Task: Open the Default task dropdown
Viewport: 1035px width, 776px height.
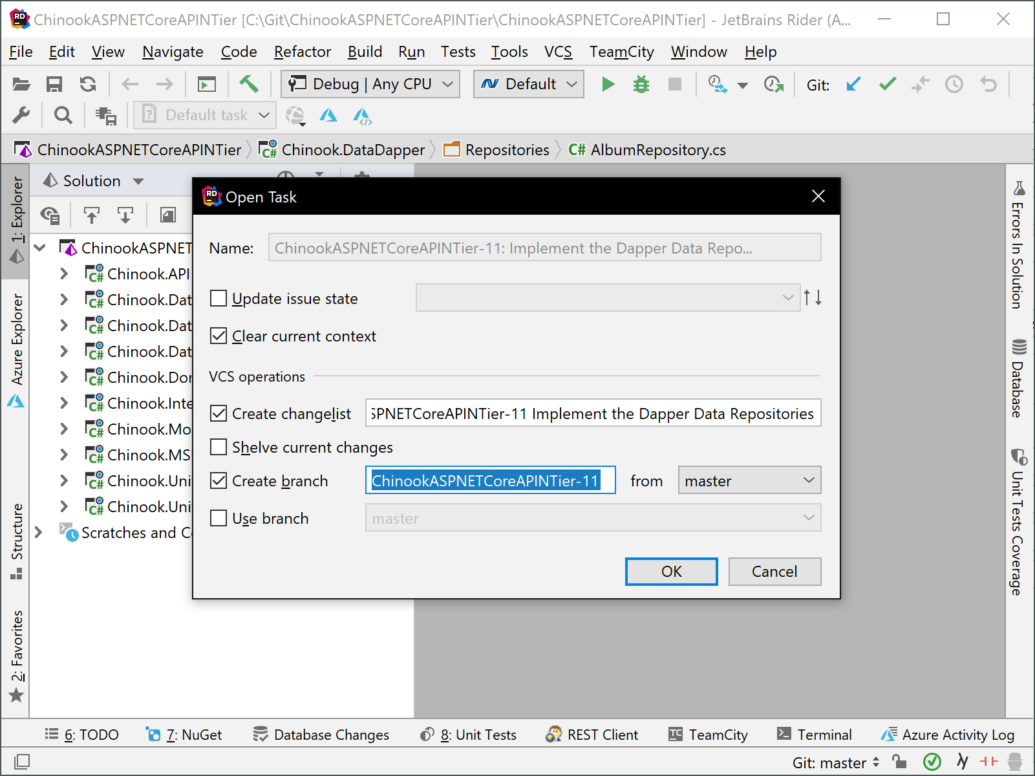Action: coord(205,115)
